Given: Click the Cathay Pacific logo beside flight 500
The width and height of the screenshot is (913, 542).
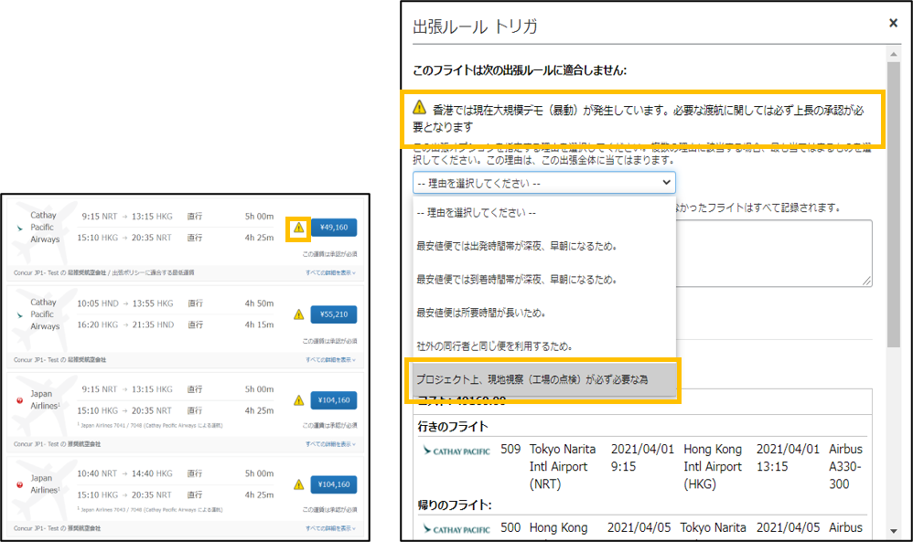Looking at the screenshot, I should pos(456,529).
